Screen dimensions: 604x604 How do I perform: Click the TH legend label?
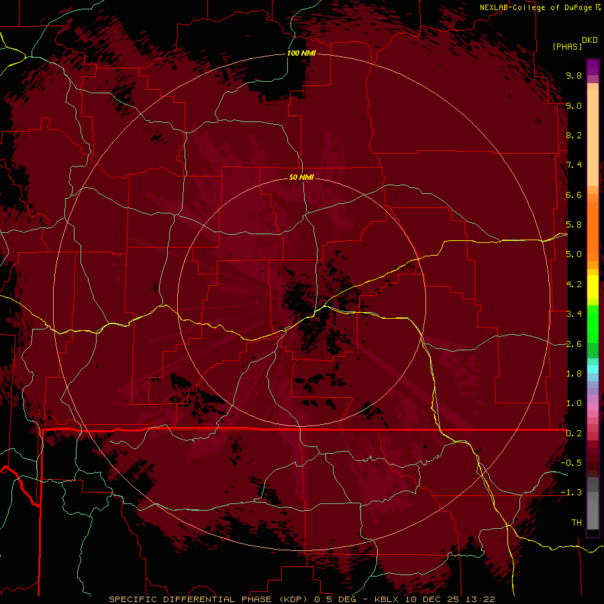[576, 523]
